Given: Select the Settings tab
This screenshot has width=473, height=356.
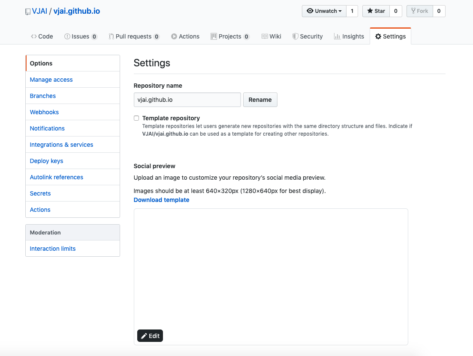Looking at the screenshot, I should coord(390,36).
